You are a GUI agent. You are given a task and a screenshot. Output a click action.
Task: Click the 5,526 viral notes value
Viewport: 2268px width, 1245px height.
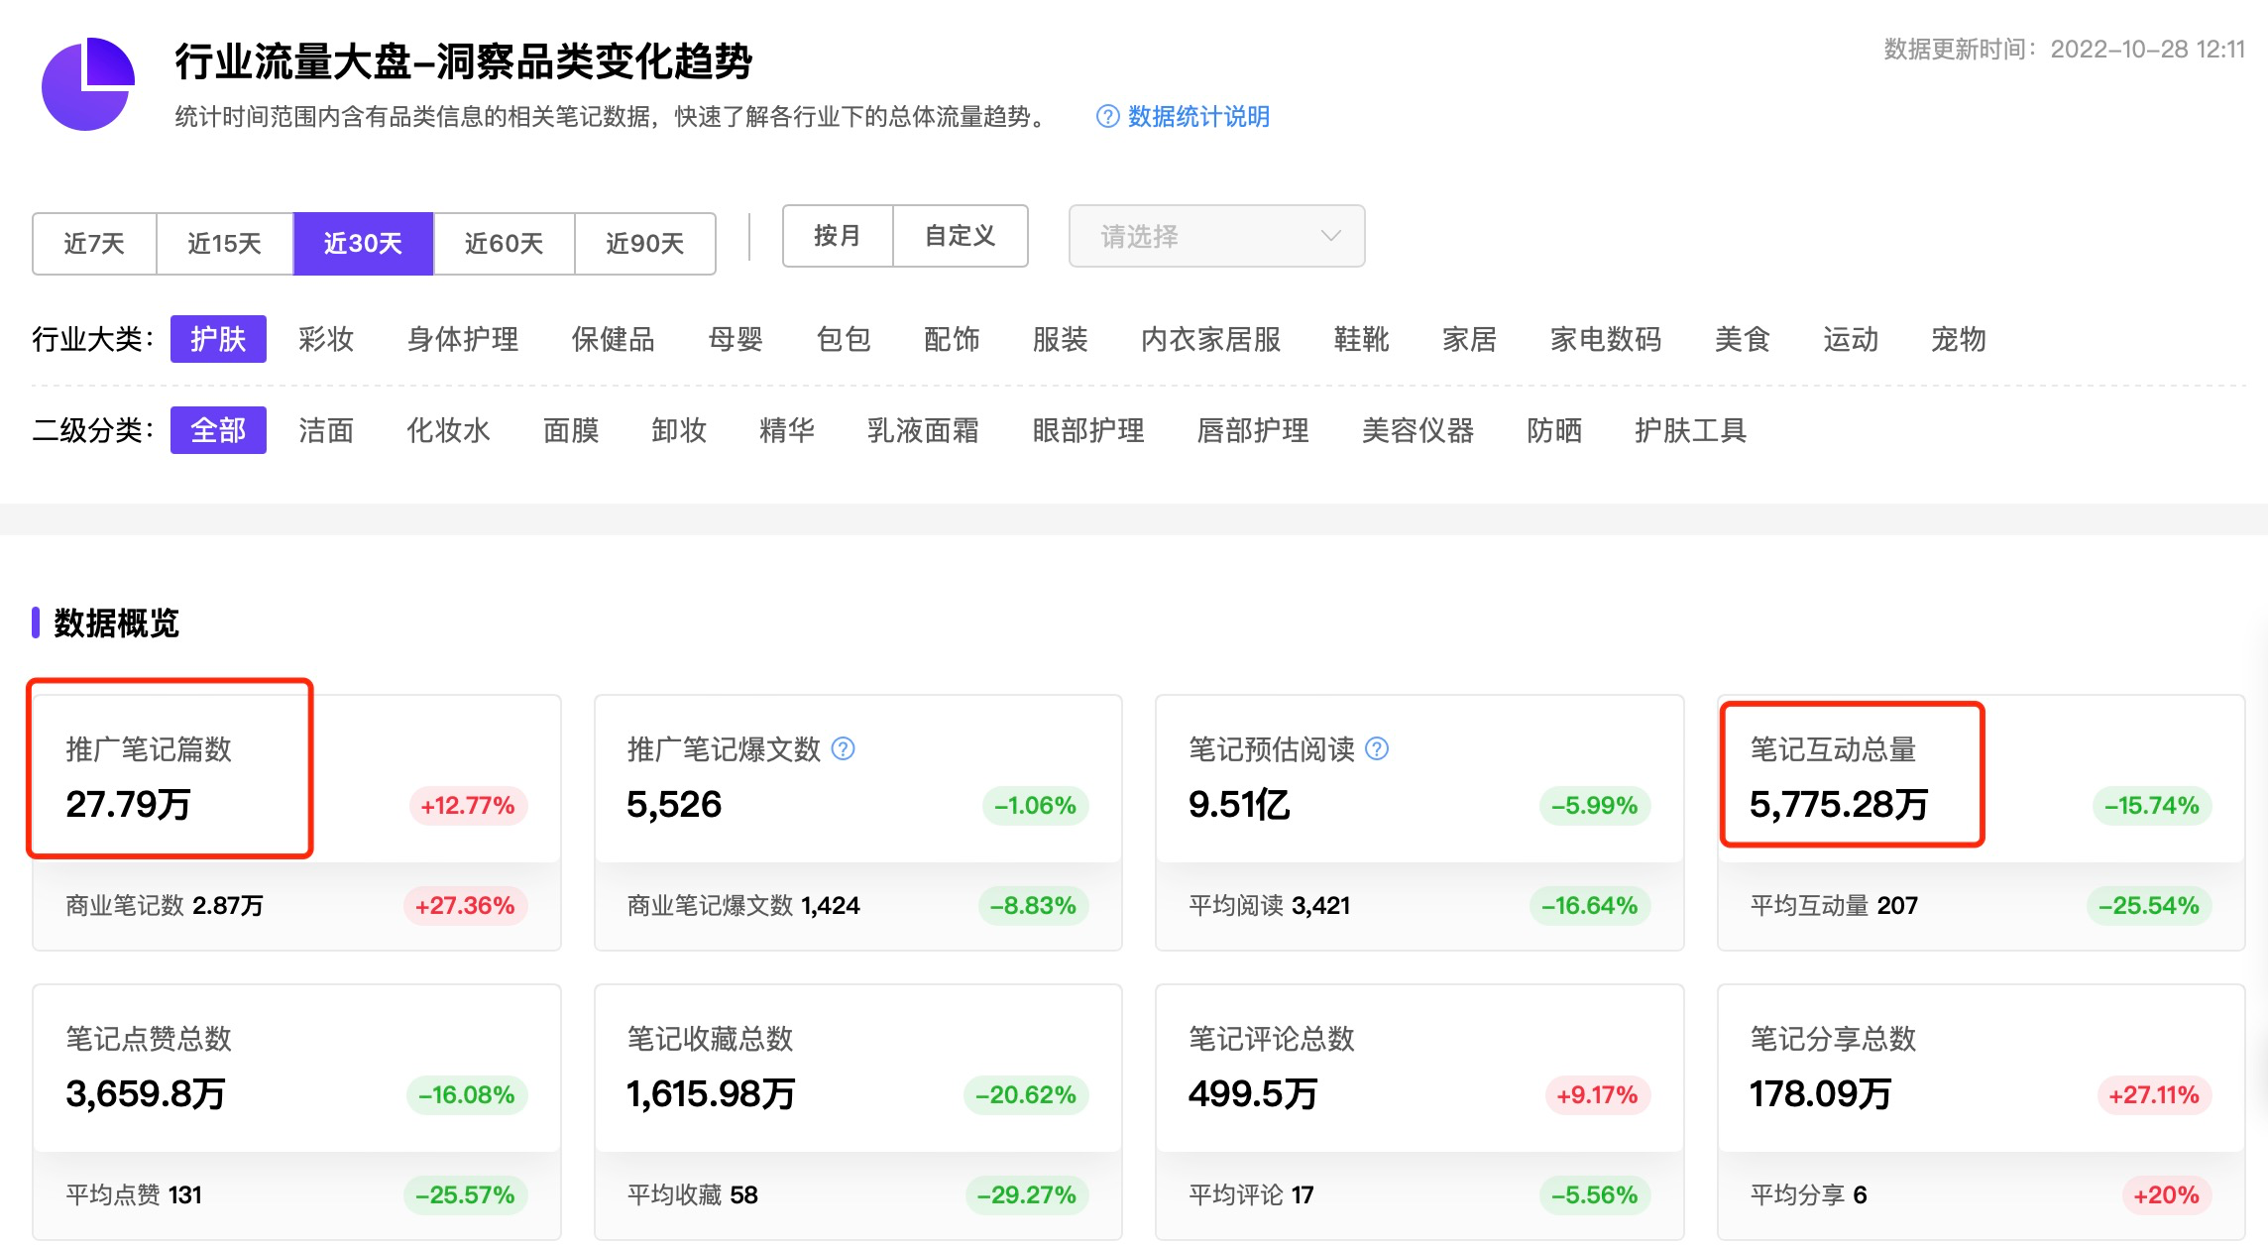tap(674, 804)
